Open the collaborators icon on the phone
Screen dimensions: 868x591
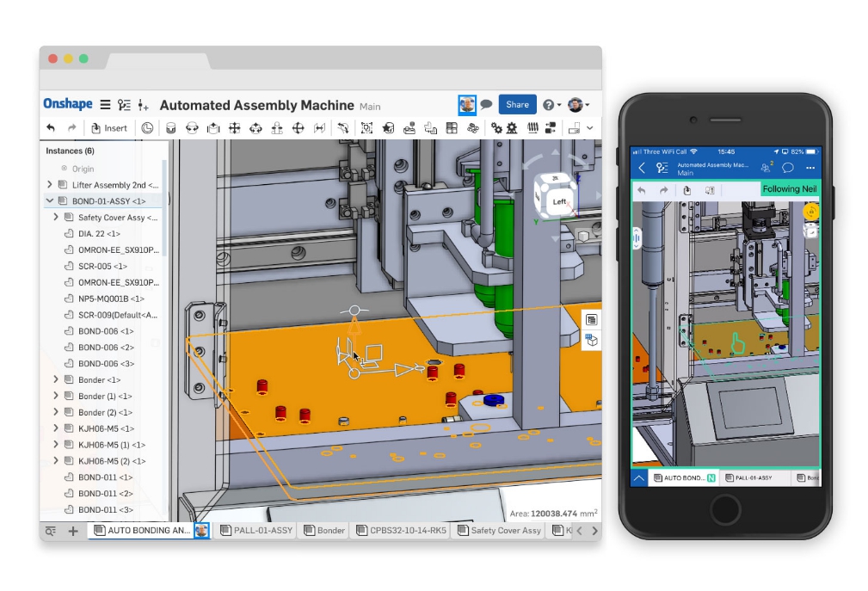(x=766, y=167)
